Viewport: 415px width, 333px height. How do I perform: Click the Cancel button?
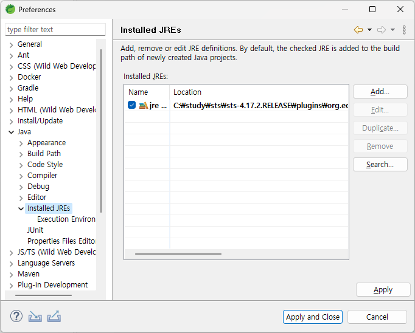[x=377, y=317]
